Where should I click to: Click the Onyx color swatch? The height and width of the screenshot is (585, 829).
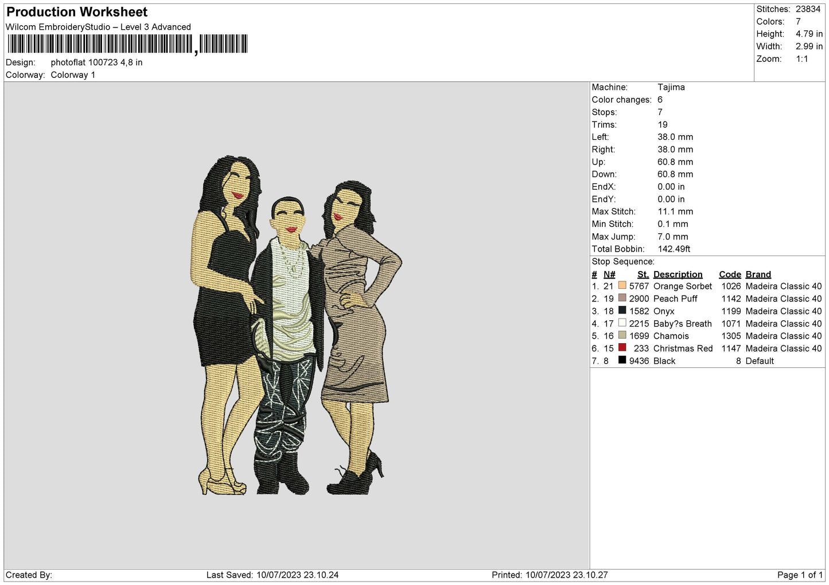pyautogui.click(x=622, y=311)
